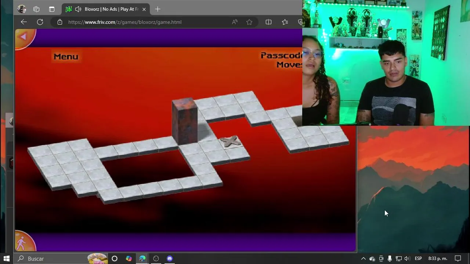Switch to Edge in the taskbar
This screenshot has height=264, width=470.
(142, 258)
